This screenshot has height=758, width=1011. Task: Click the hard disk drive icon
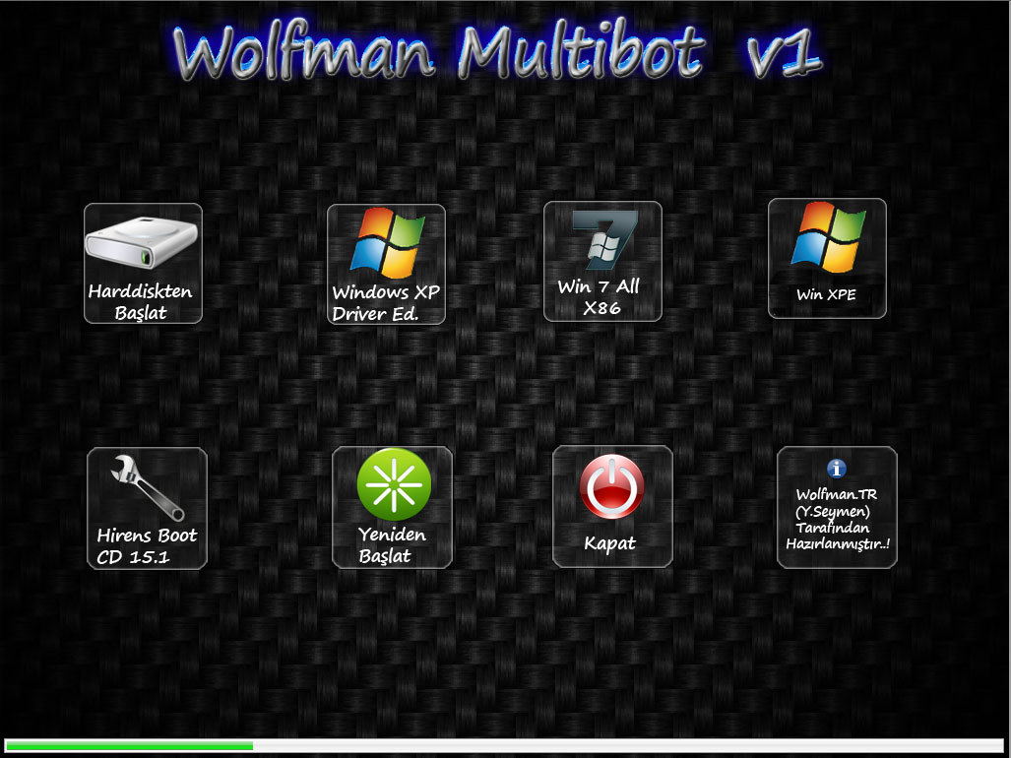tap(142, 243)
